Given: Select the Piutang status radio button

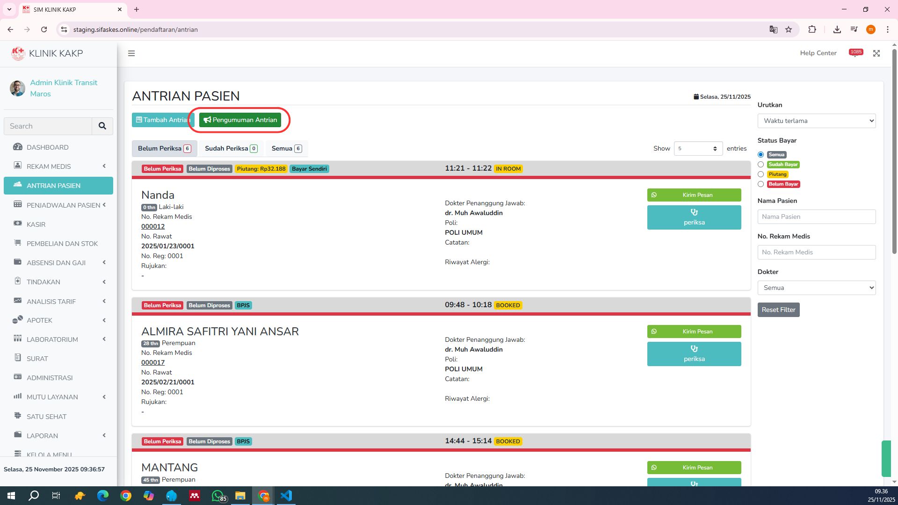Looking at the screenshot, I should (x=760, y=174).
